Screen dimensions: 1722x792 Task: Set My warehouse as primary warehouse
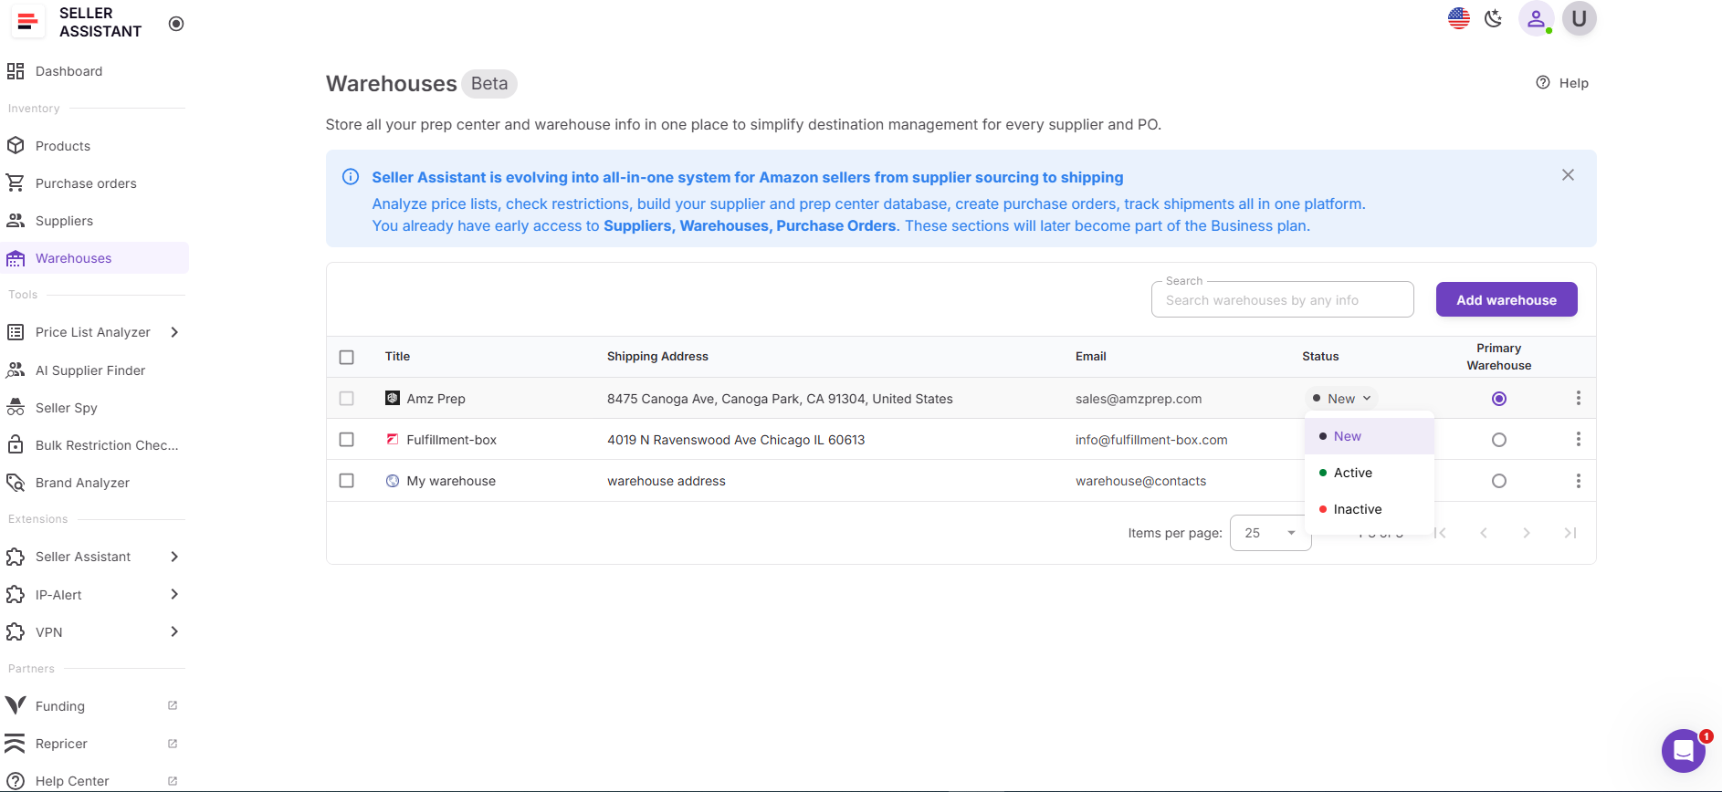point(1498,481)
